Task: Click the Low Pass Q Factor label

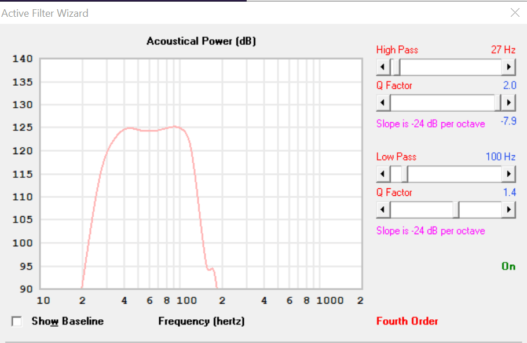Action: 394,192
